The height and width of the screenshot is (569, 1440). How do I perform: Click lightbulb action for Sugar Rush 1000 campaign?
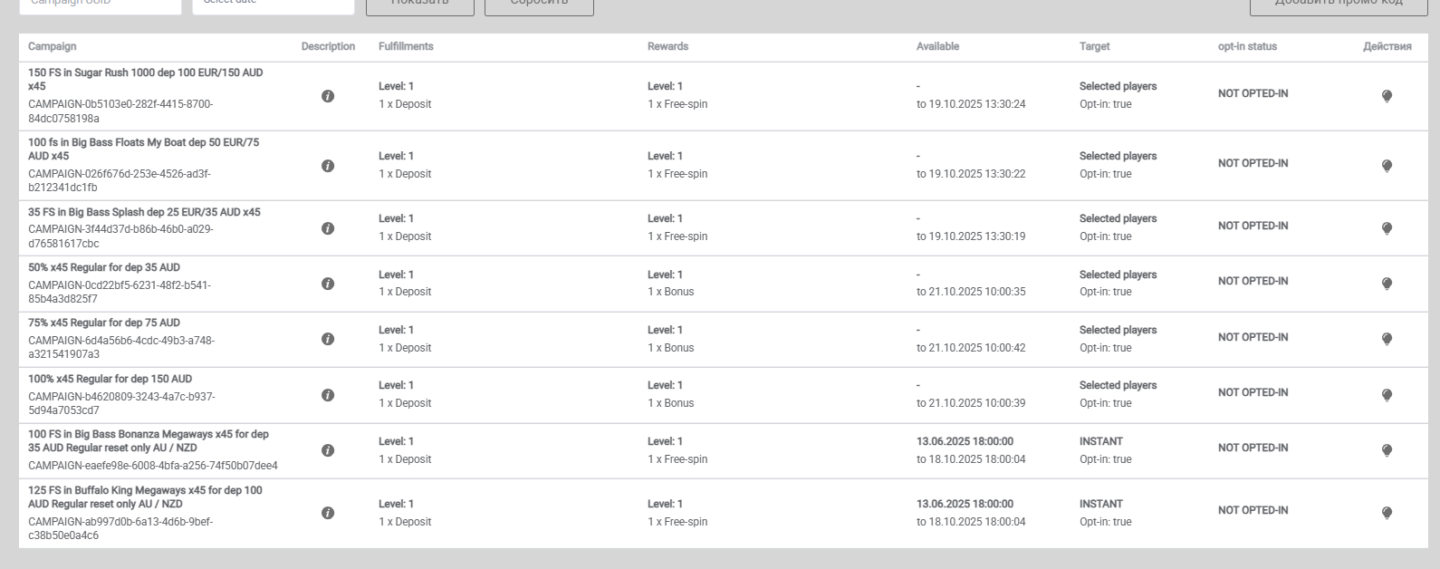[1387, 96]
